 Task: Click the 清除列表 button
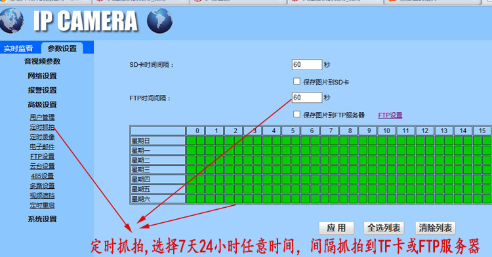tap(435, 228)
